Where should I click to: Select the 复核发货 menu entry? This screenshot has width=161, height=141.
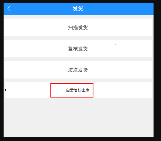78,49
